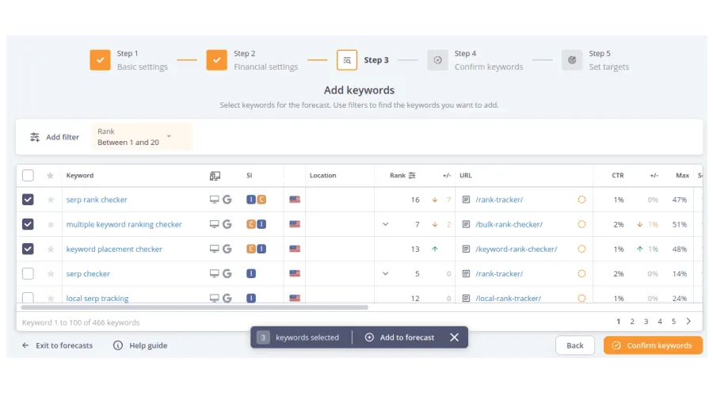Click the favorite star in the header row
This screenshot has height=396, width=713.
[51, 176]
